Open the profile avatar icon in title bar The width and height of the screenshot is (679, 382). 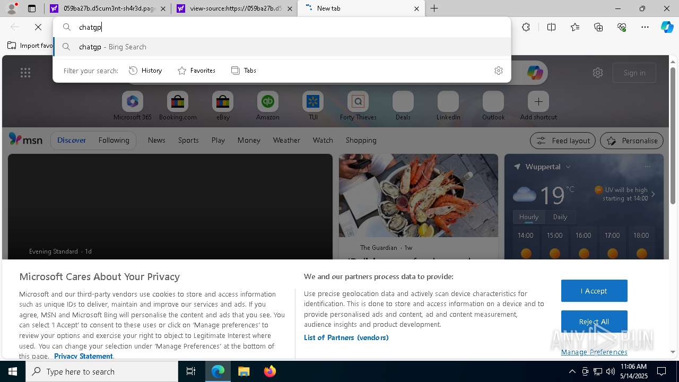[x=12, y=8]
